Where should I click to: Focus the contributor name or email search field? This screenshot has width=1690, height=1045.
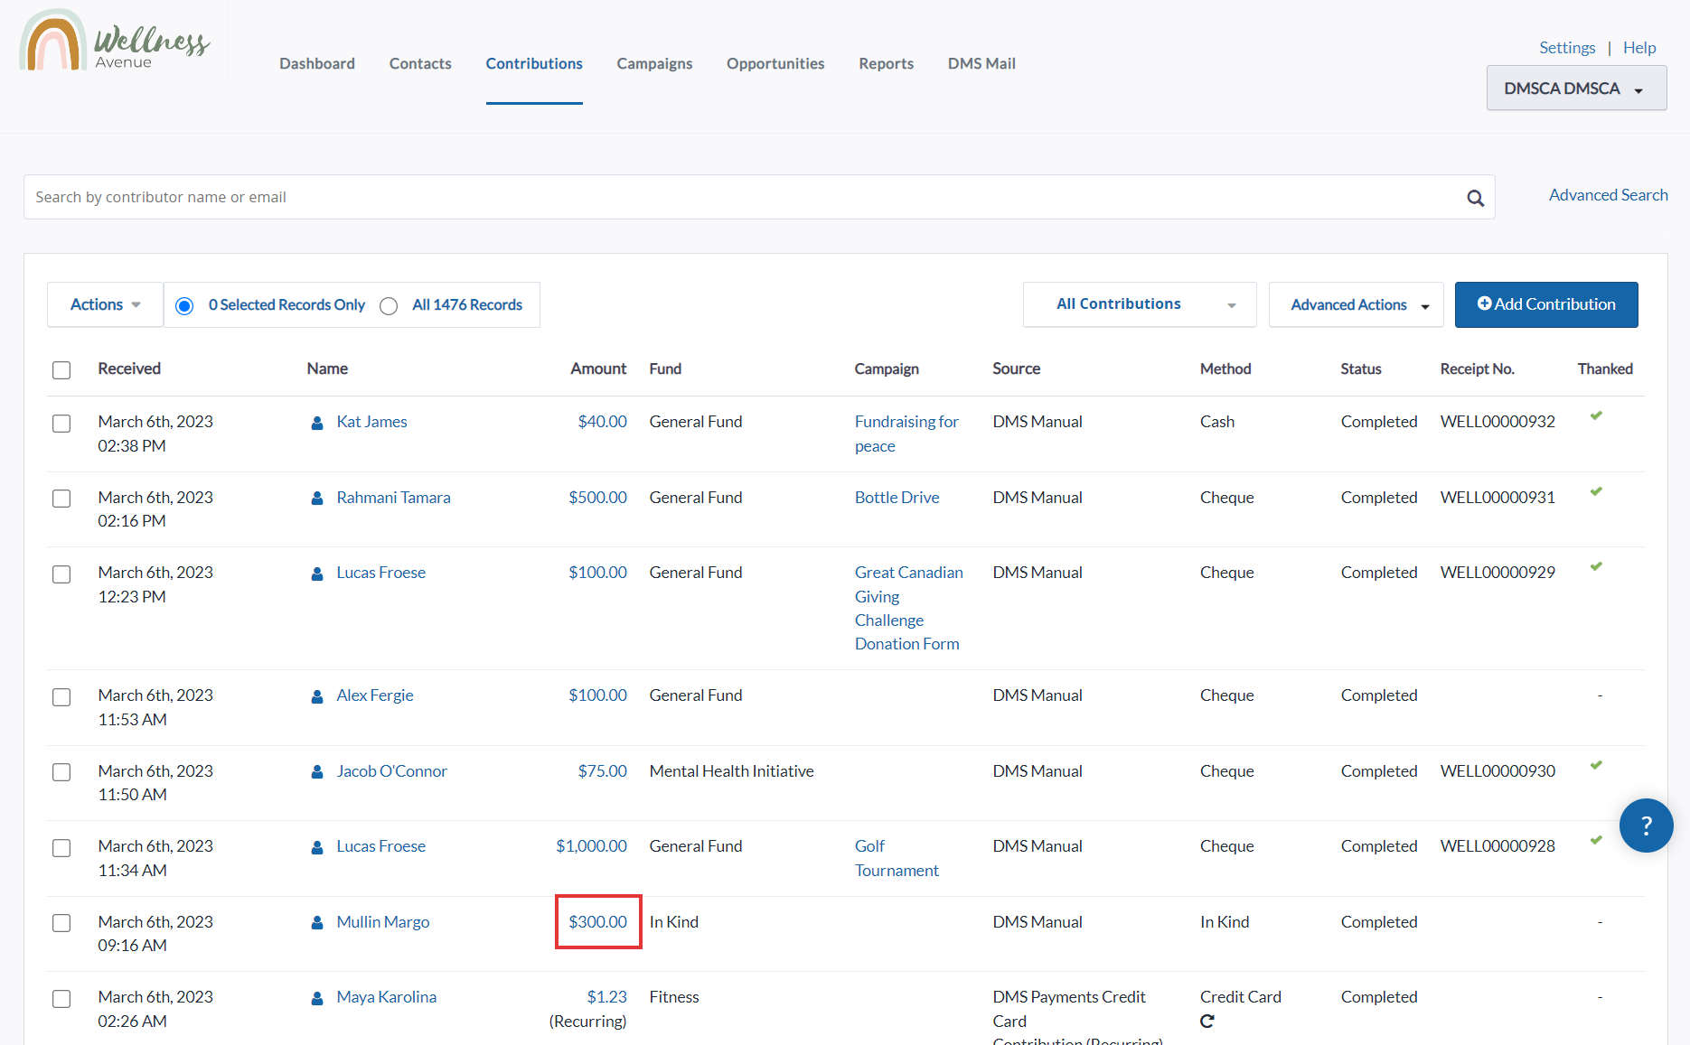pyautogui.click(x=759, y=197)
